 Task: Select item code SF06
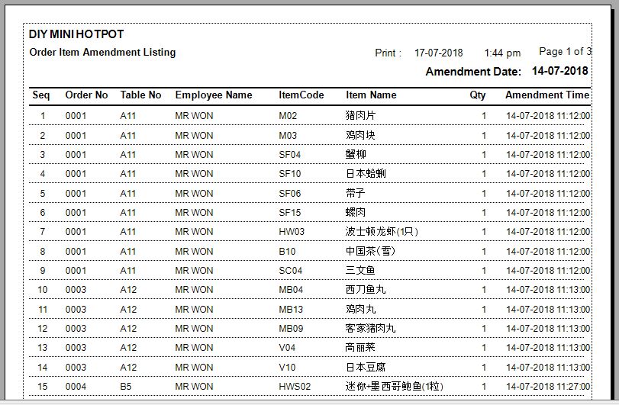(290, 194)
